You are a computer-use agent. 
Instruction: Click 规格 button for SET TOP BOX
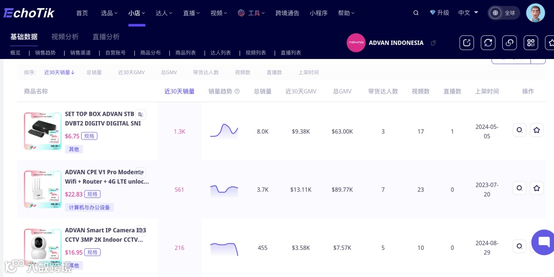click(x=89, y=136)
